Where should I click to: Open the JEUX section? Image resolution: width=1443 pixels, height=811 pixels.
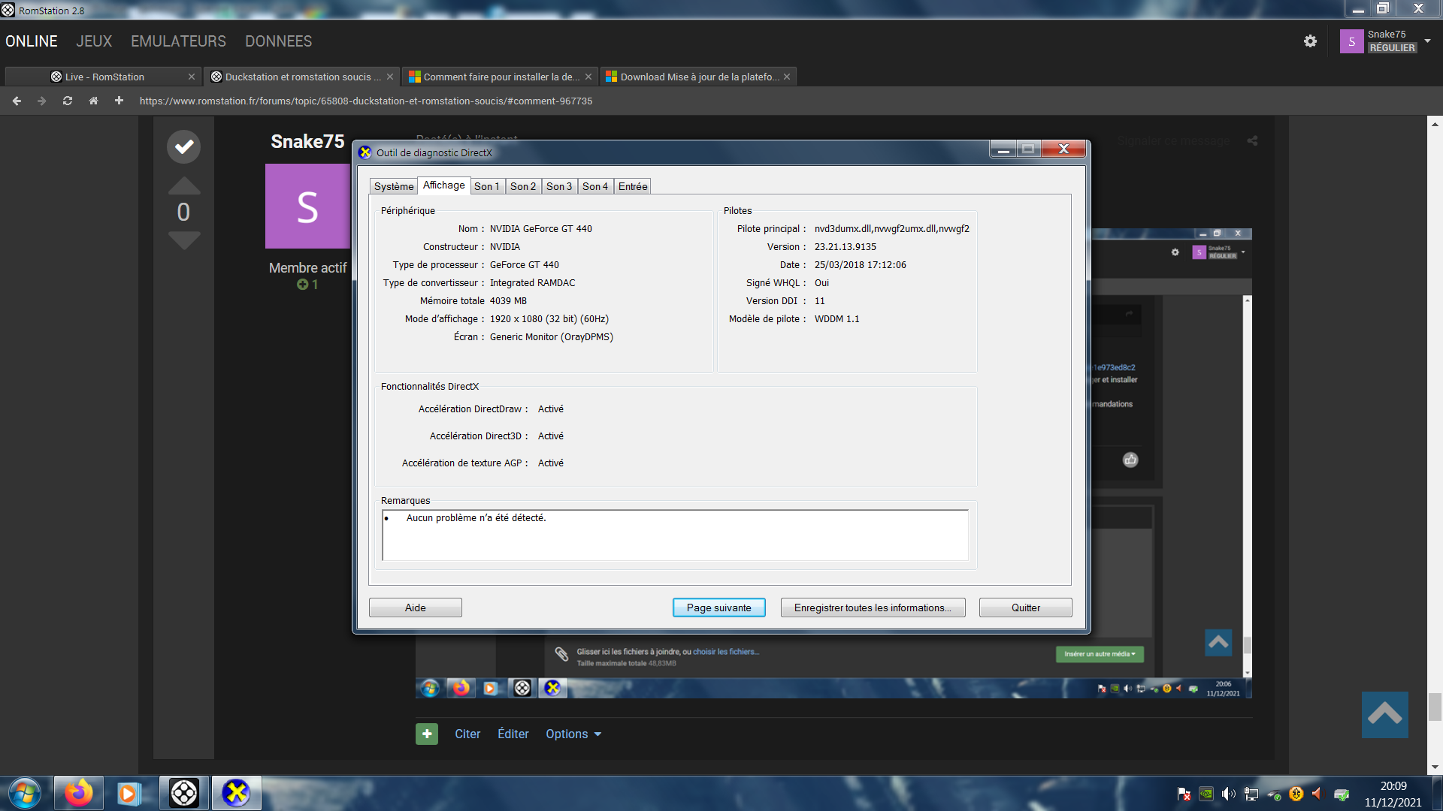click(x=94, y=41)
